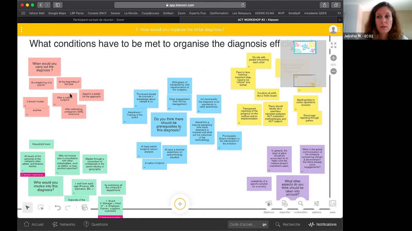Select the "not necessarily, the diagnosis" blue note
The image size is (412, 231).
coord(209,104)
